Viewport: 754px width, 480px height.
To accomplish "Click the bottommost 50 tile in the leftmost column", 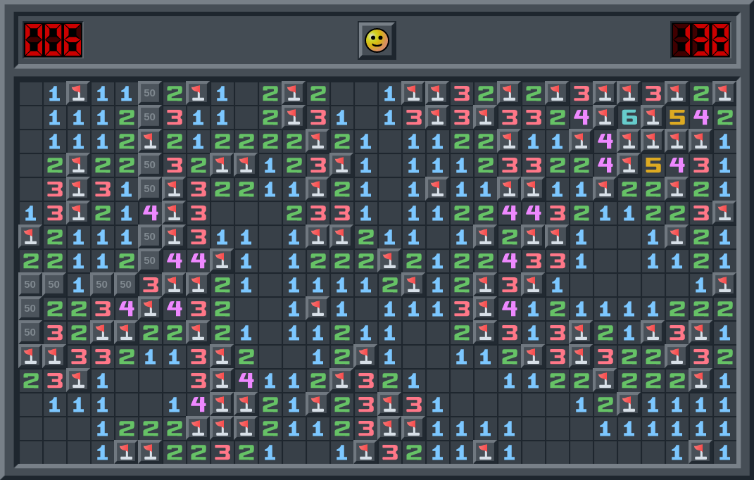I will click(x=30, y=333).
